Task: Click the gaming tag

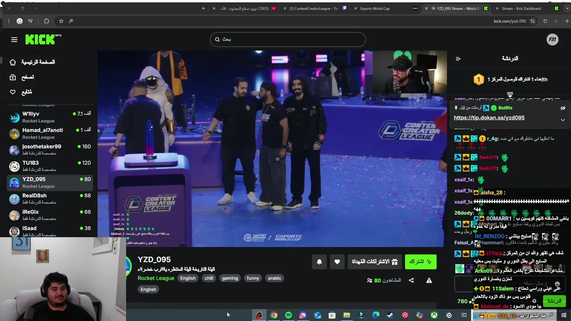Action: [x=230, y=278]
